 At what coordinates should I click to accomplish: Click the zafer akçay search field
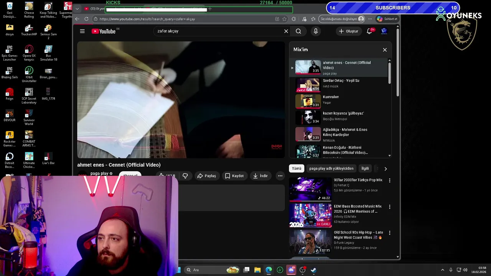tap(219, 31)
